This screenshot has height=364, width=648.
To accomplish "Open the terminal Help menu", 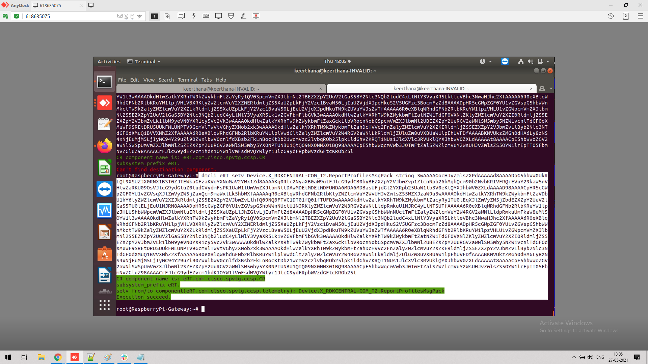I will click(221, 80).
